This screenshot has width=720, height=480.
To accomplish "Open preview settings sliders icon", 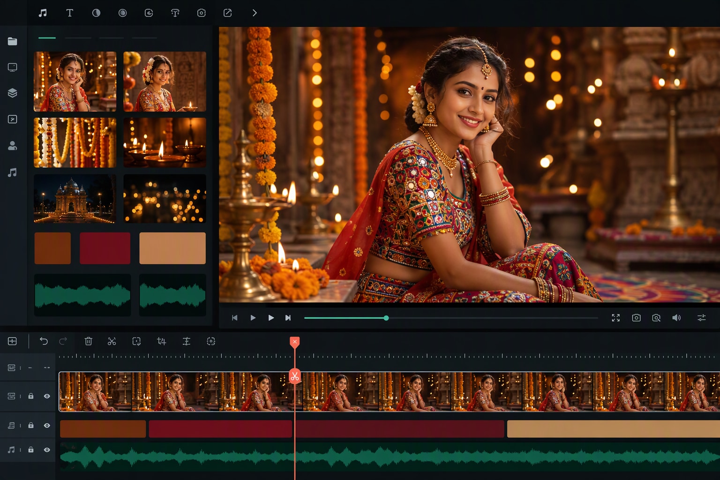I will tap(702, 318).
